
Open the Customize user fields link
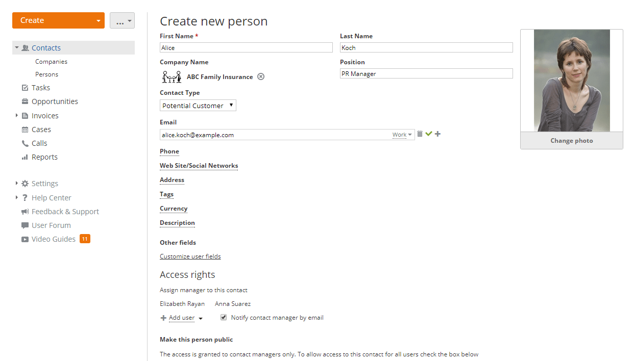(190, 256)
